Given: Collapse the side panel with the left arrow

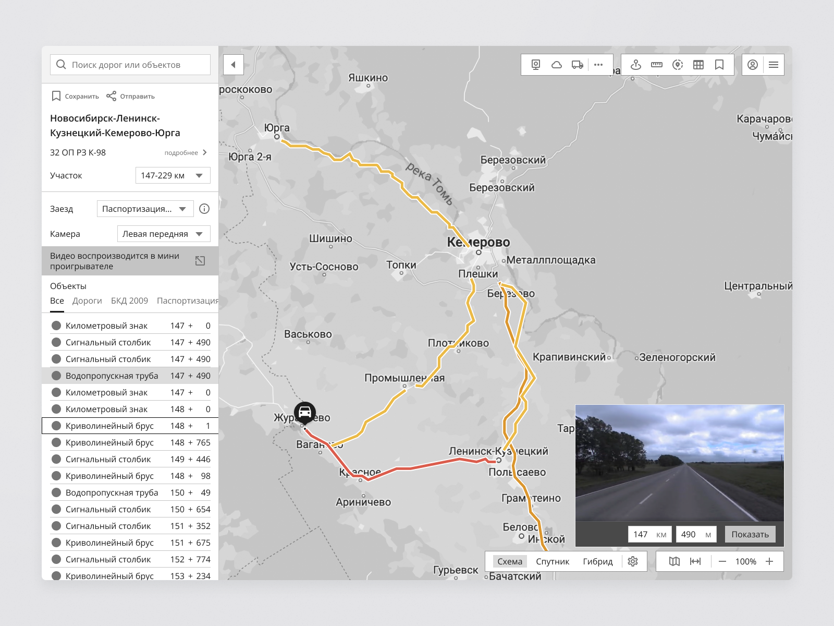Looking at the screenshot, I should (234, 65).
